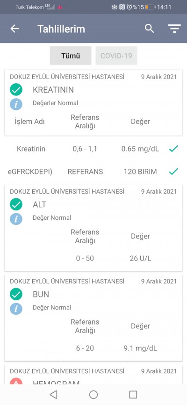Tap green check icon beside KREATININ

pyautogui.click(x=16, y=90)
